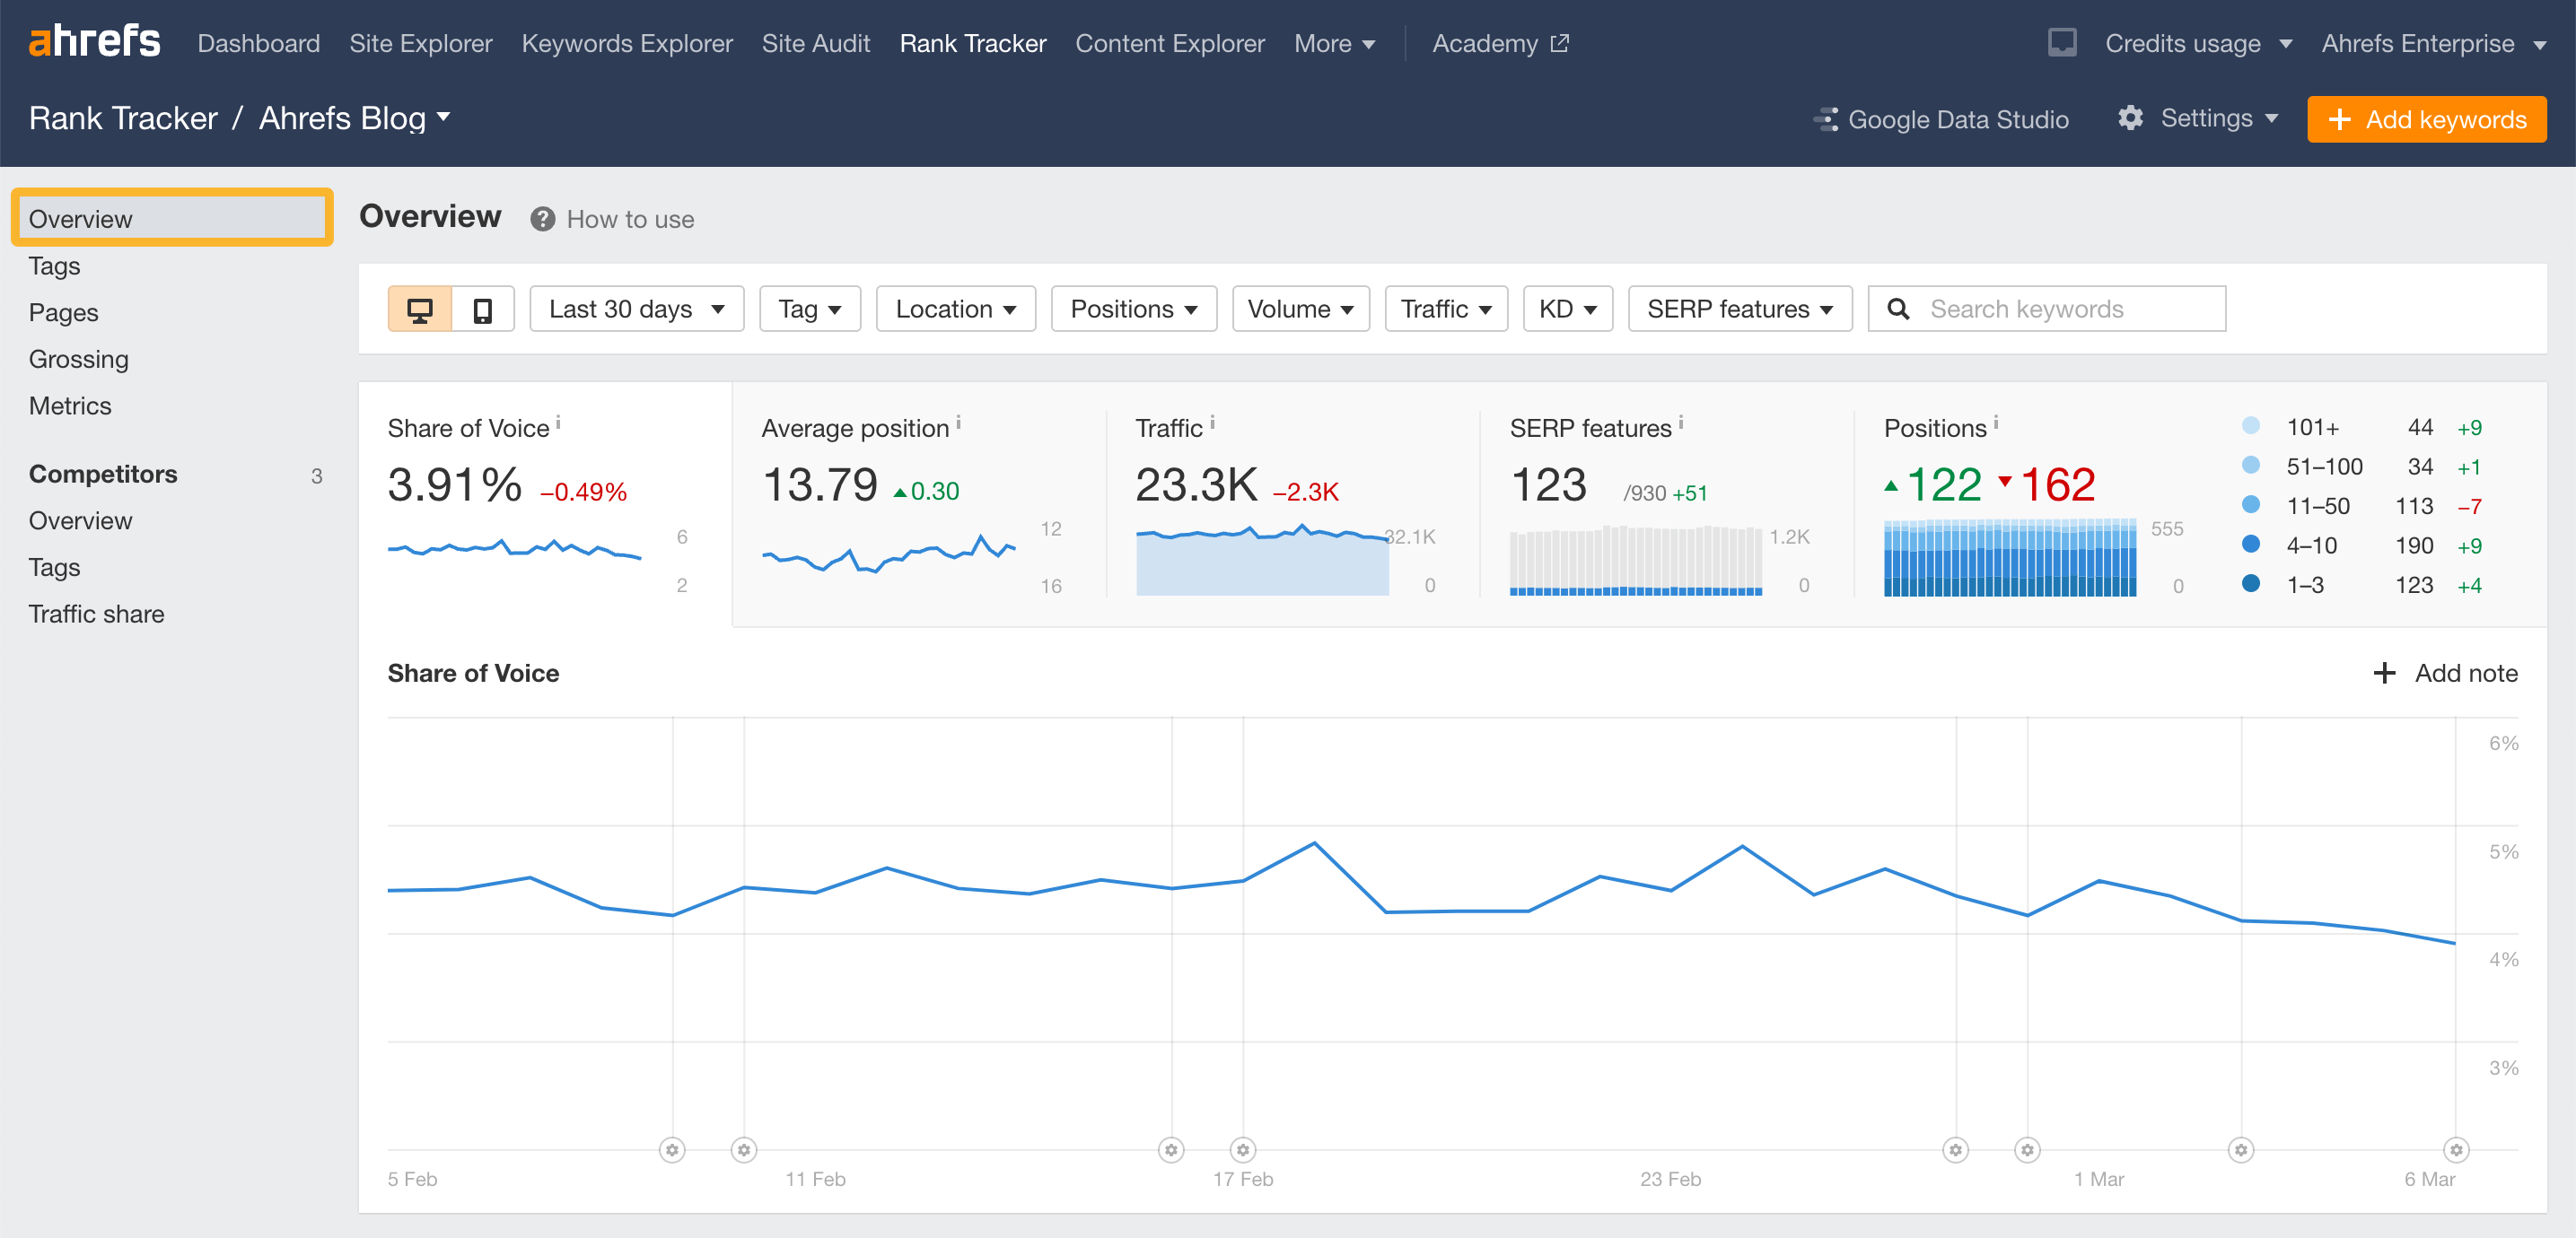Click the How to use help icon
Viewport: 2576px width, 1238px height.
coord(543,219)
